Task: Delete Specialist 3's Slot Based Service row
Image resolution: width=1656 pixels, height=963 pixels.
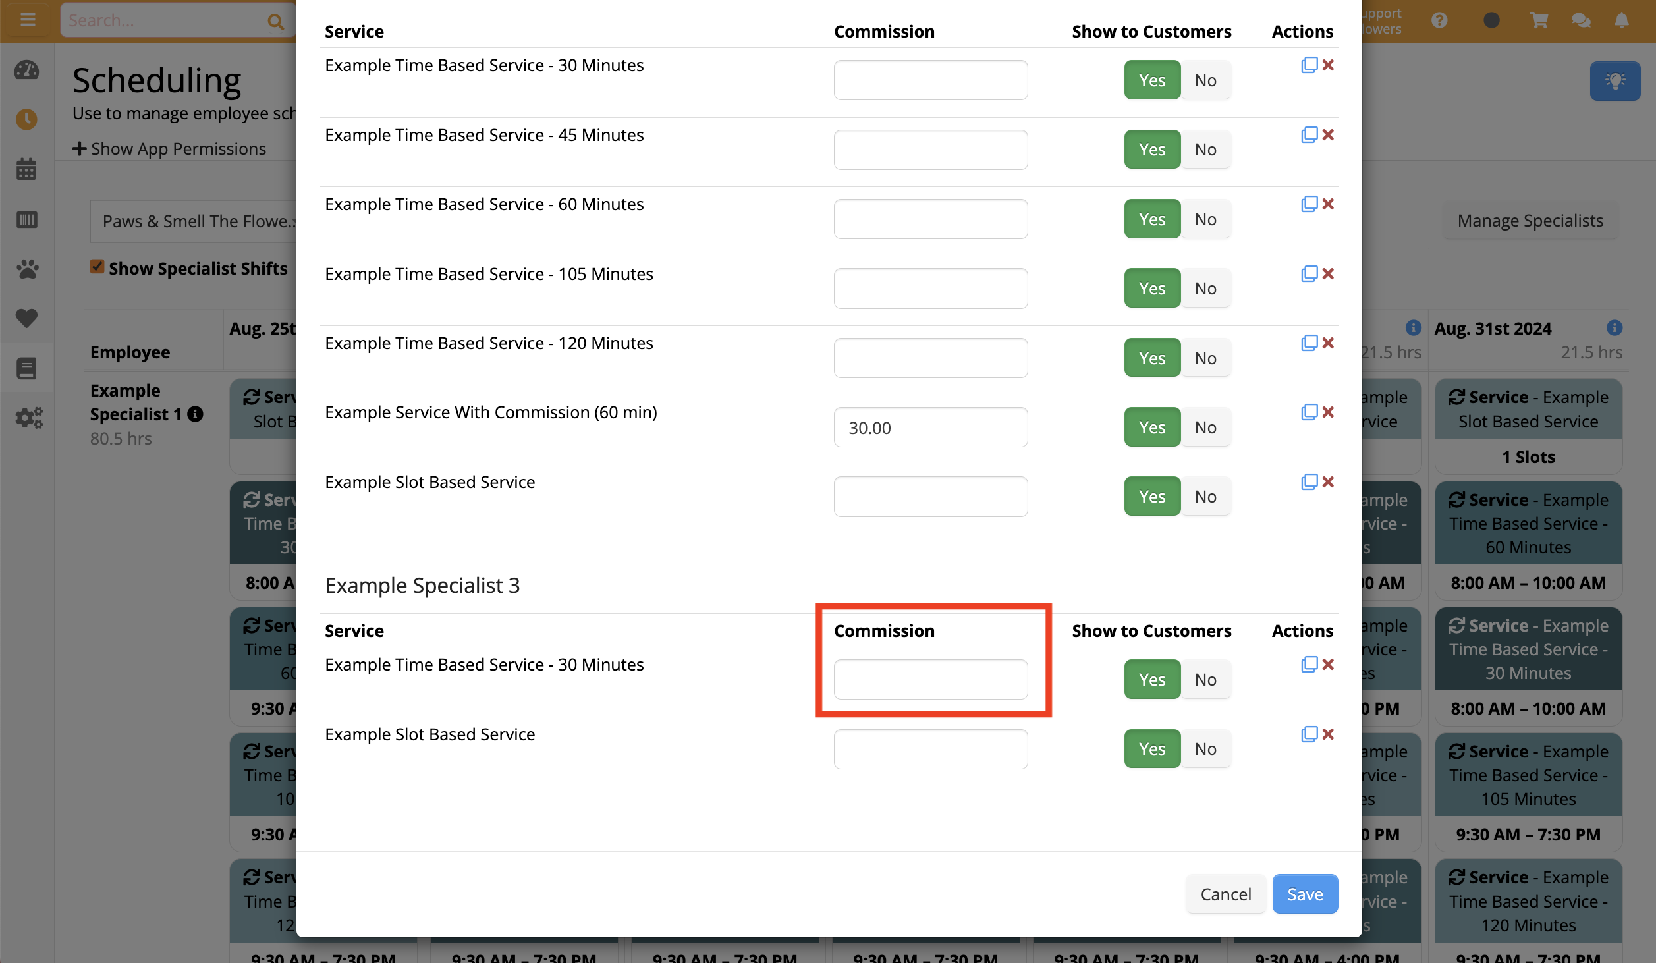Action: [1328, 734]
